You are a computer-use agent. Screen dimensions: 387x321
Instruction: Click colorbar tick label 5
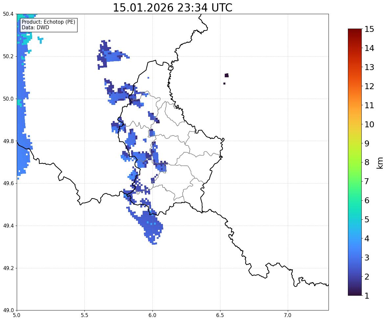coord(367,219)
